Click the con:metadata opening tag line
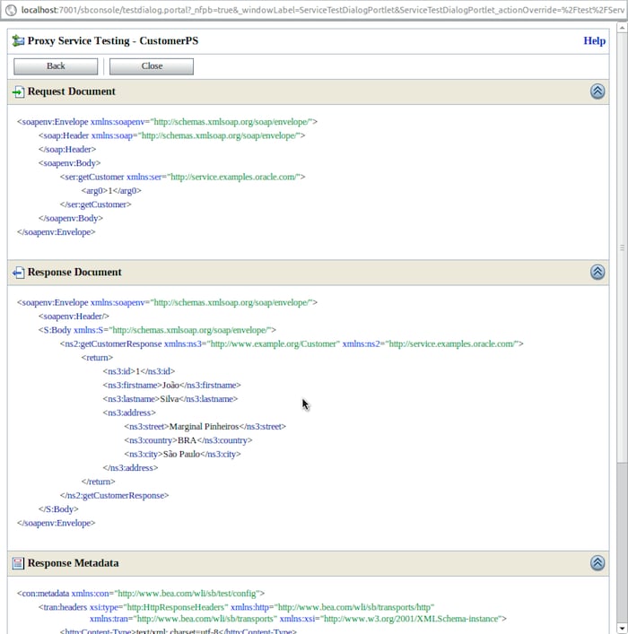628x634 pixels. pos(141,593)
